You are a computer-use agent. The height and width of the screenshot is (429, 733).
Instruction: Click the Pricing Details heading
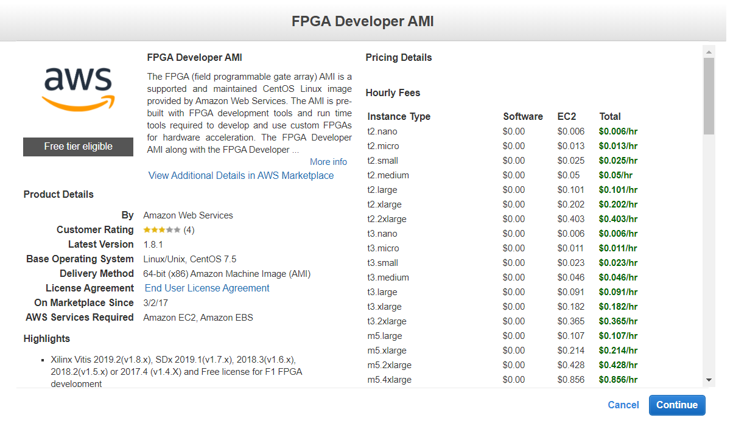click(x=399, y=58)
